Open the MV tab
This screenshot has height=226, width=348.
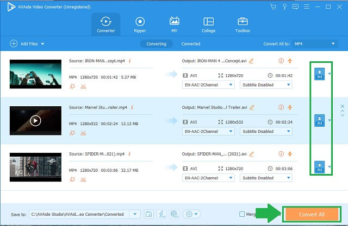pos(174,24)
